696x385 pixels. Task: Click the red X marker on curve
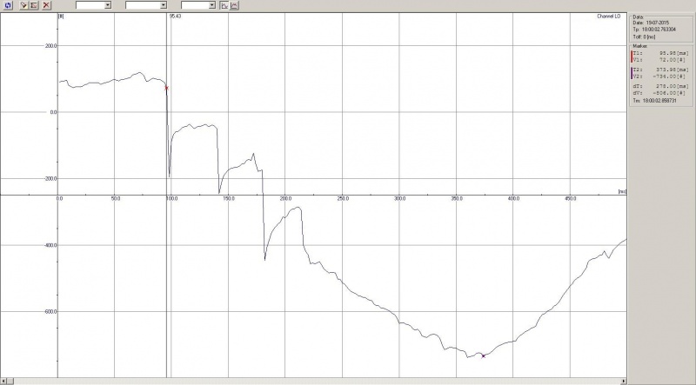coord(167,88)
